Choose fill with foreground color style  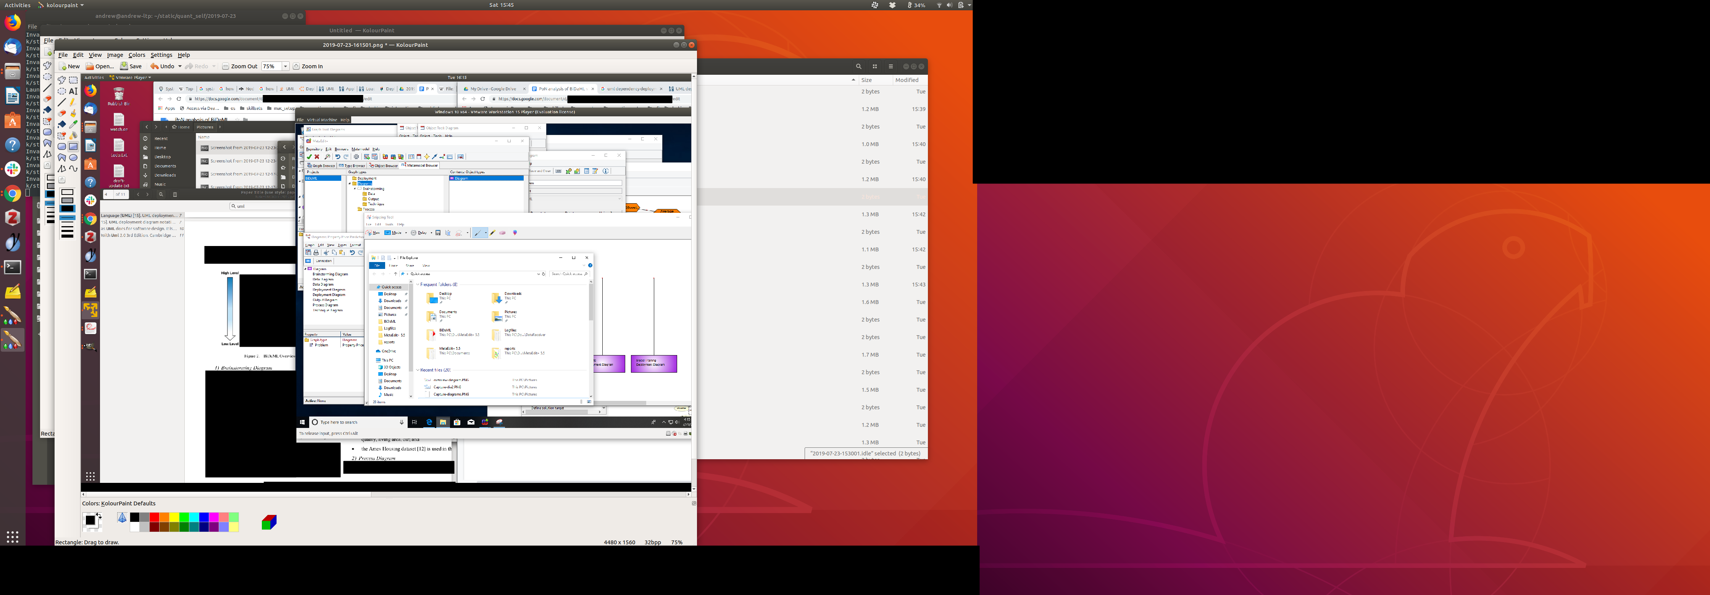click(x=67, y=208)
